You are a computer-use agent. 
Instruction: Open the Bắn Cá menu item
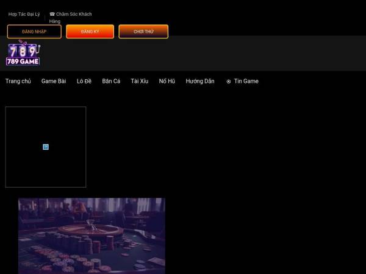pos(111,81)
